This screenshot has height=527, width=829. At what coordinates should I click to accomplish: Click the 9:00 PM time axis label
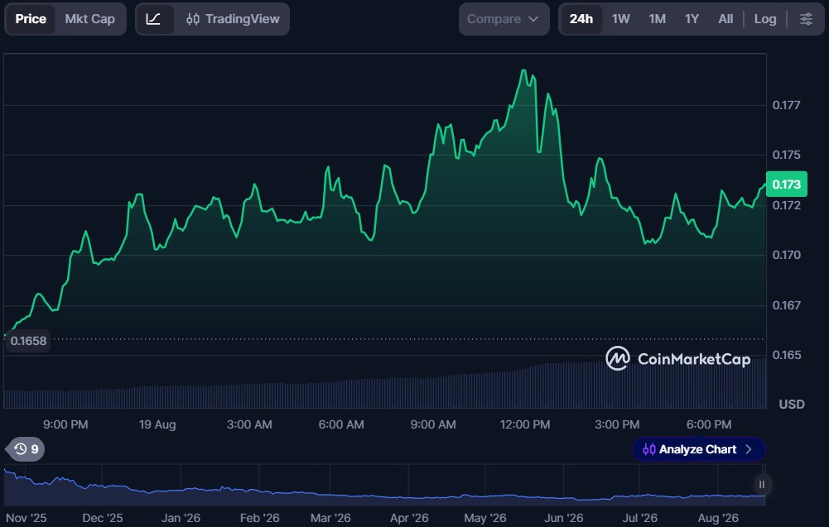[x=65, y=424]
